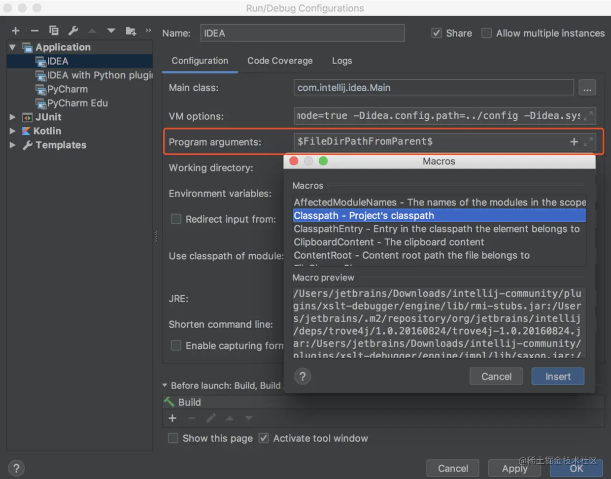Click the Application folder icon
Viewport: 611px width, 479px height.
[x=28, y=47]
